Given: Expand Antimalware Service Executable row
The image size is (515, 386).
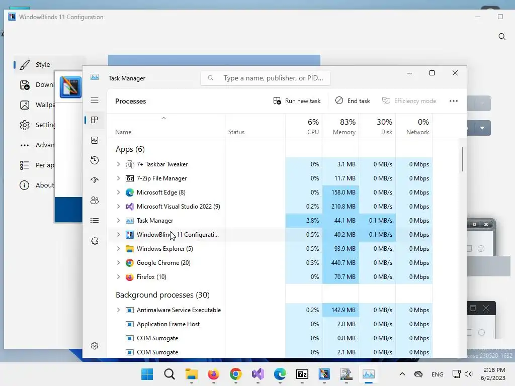Looking at the screenshot, I should click(x=118, y=310).
